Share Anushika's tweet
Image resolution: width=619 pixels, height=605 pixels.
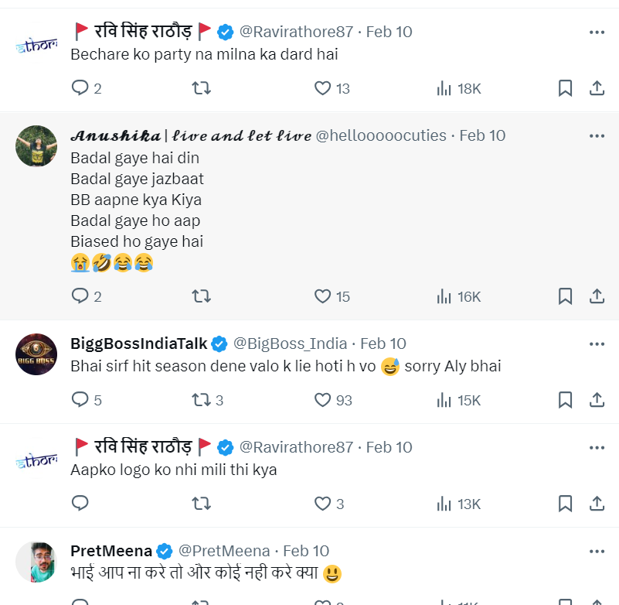pyautogui.click(x=597, y=296)
